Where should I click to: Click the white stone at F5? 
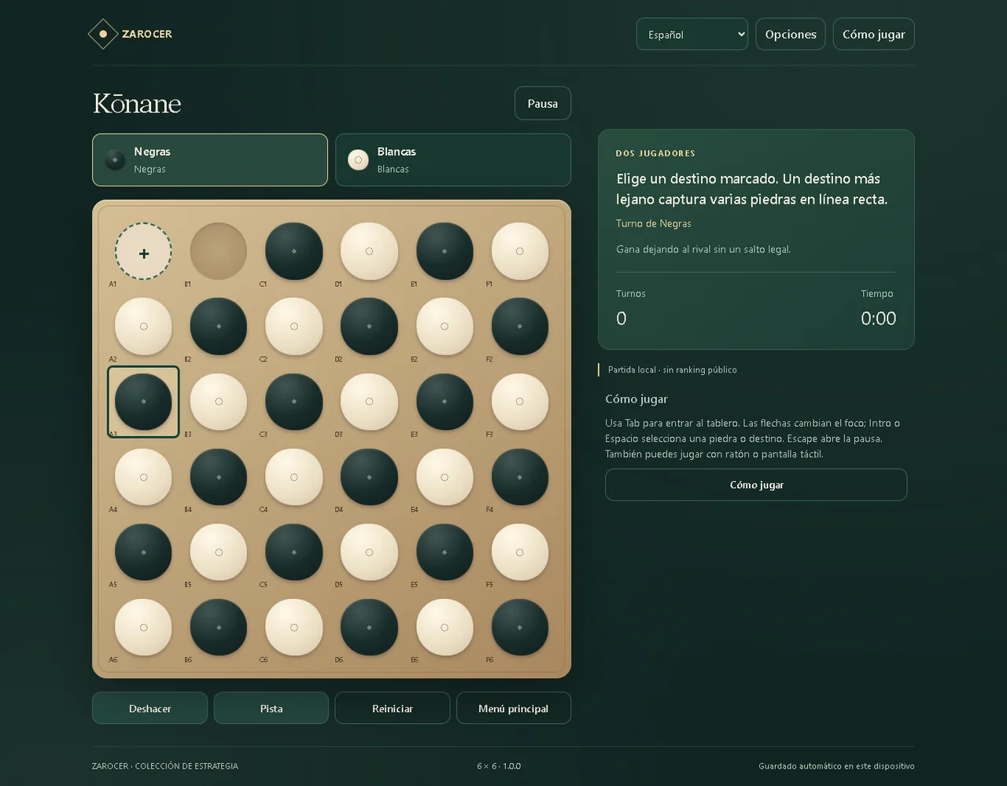pyautogui.click(x=520, y=553)
